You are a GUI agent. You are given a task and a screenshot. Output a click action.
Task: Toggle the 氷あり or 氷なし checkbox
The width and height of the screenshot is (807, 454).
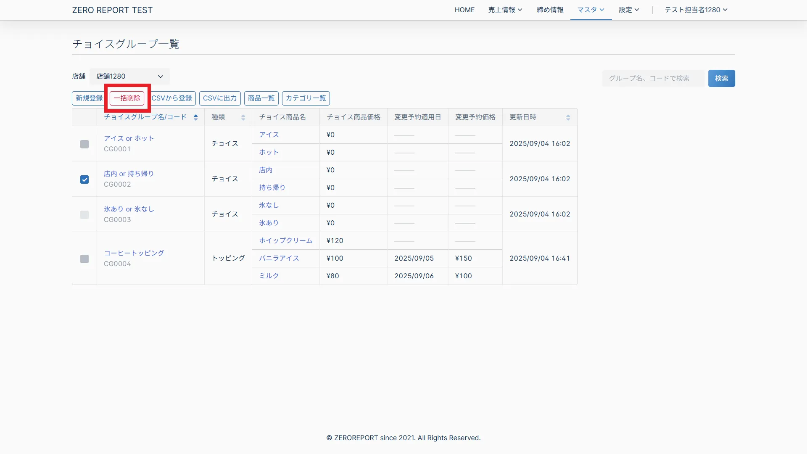[84, 215]
